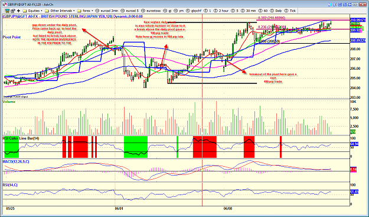Click the chart properties window icon
The height and width of the screenshot is (217, 369).
13,11
